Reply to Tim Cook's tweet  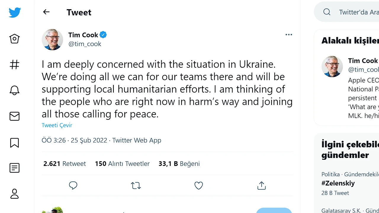coord(73,185)
